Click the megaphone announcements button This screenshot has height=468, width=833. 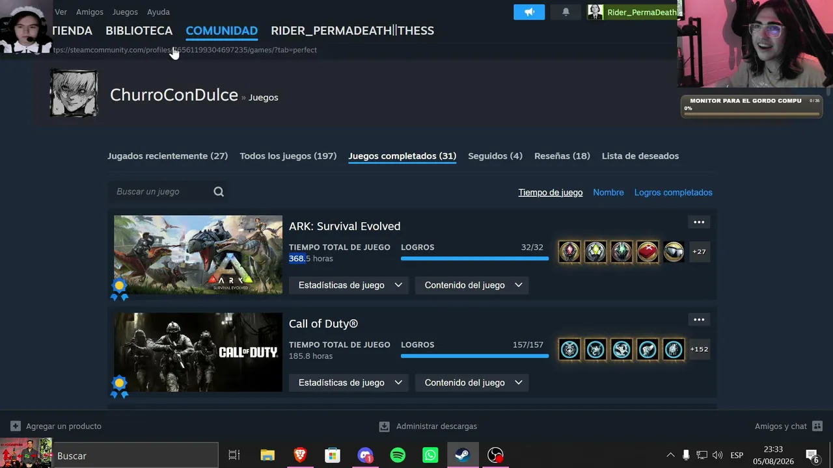point(529,12)
